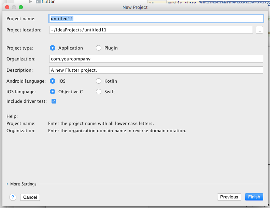
Task: Open the project location browse button
Action: [259, 30]
